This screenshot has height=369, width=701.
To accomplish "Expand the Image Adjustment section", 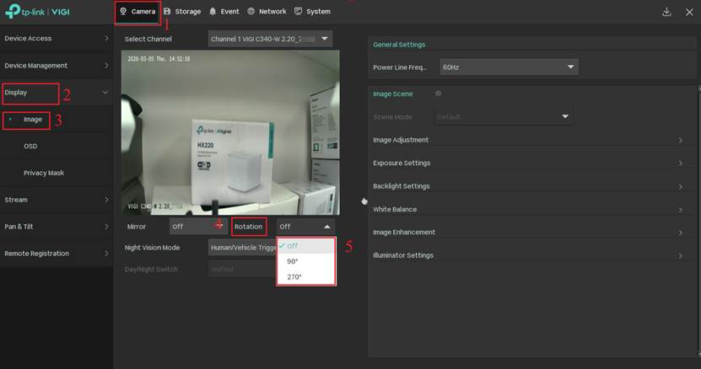I will tap(529, 140).
